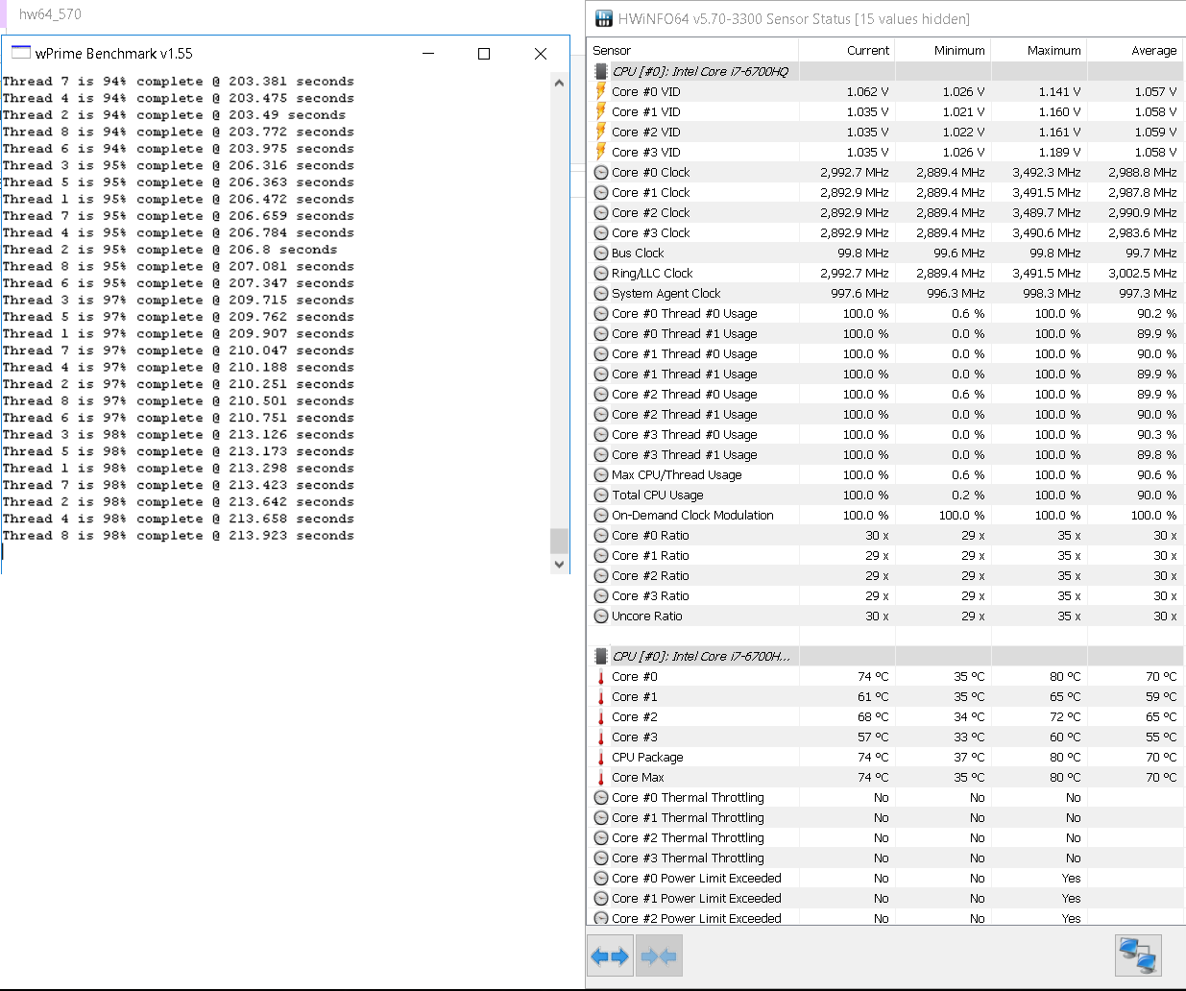Click the icon beside Core #1 Power Limit Exceeded
This screenshot has height=991, width=1186.
coord(601,898)
